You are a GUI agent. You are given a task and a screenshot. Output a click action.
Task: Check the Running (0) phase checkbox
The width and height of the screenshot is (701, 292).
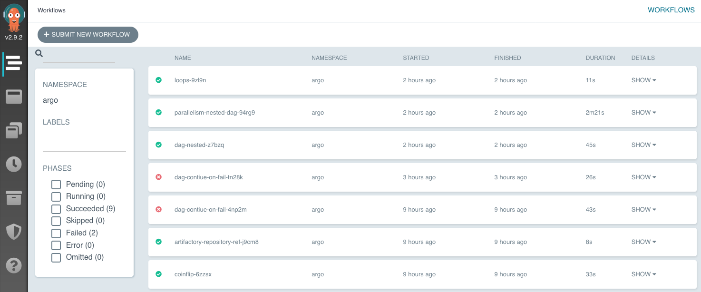[56, 196]
